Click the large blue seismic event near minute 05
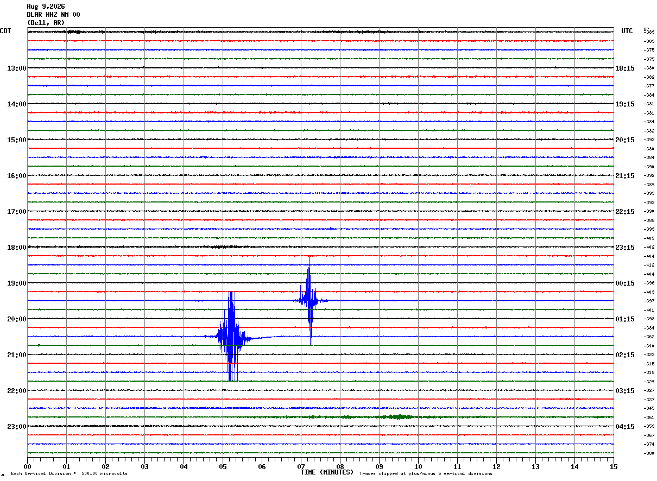657x481 pixels. (x=231, y=337)
